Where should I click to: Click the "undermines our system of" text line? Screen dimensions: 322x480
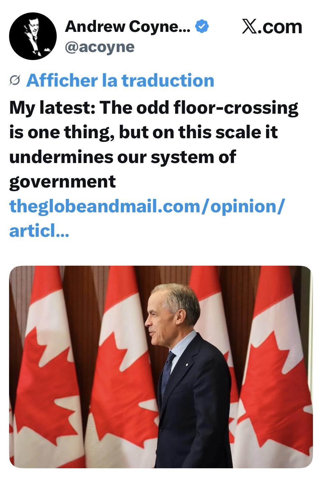click(122, 157)
